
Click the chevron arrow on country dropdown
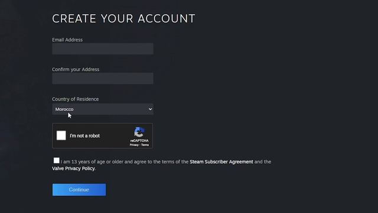[150, 109]
